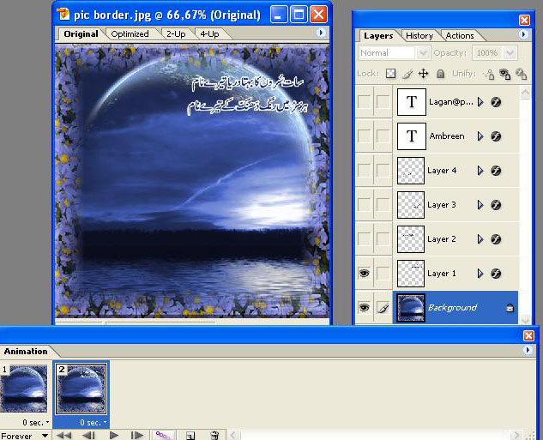This screenshot has width=543, height=440.
Task: Click the lock position move icon
Action: coord(423,75)
